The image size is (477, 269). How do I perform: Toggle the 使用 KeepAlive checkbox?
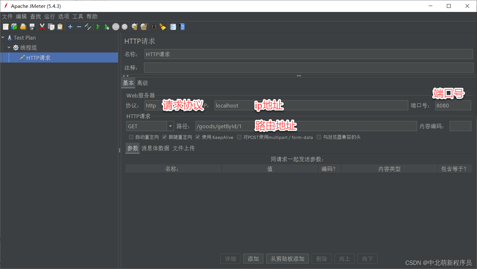pyautogui.click(x=198, y=137)
